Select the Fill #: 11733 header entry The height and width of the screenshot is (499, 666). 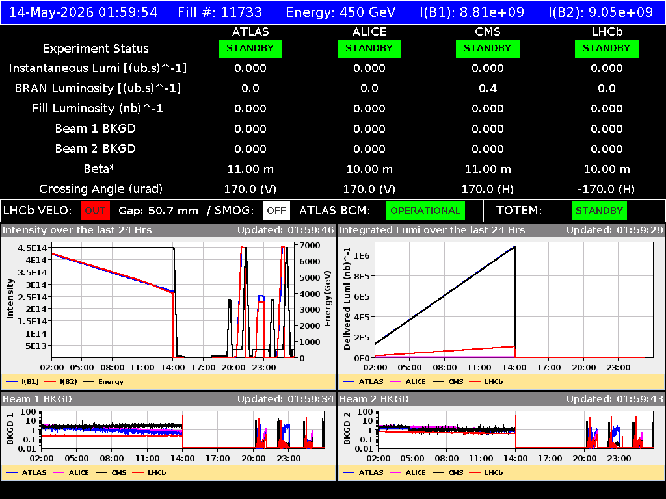point(220,12)
